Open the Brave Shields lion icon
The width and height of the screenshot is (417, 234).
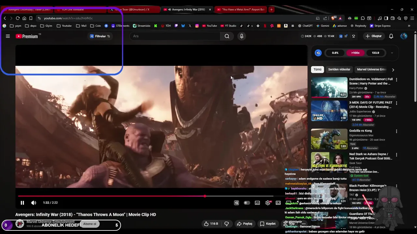[333, 18]
